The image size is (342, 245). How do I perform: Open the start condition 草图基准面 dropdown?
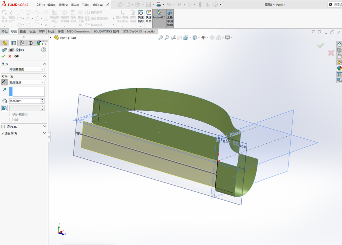click(x=27, y=69)
